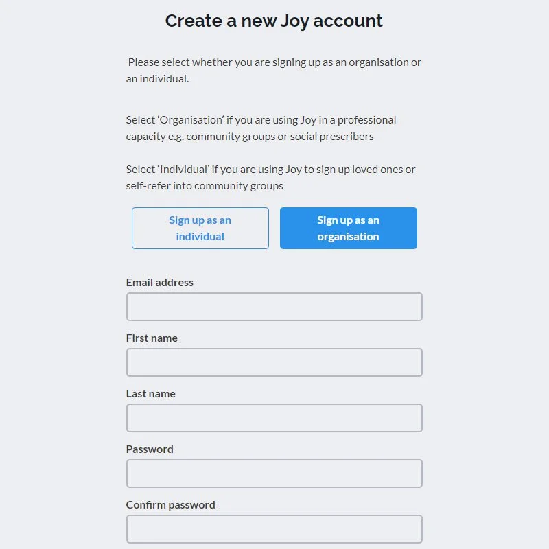Image resolution: width=549 pixels, height=549 pixels.
Task: Click the Create a new Joy account heading
Action: pyautogui.click(x=274, y=21)
